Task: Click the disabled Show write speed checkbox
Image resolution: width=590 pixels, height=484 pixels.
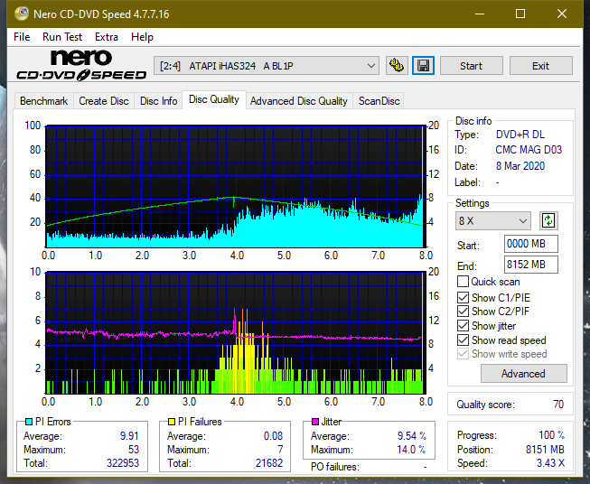Action: tap(463, 354)
